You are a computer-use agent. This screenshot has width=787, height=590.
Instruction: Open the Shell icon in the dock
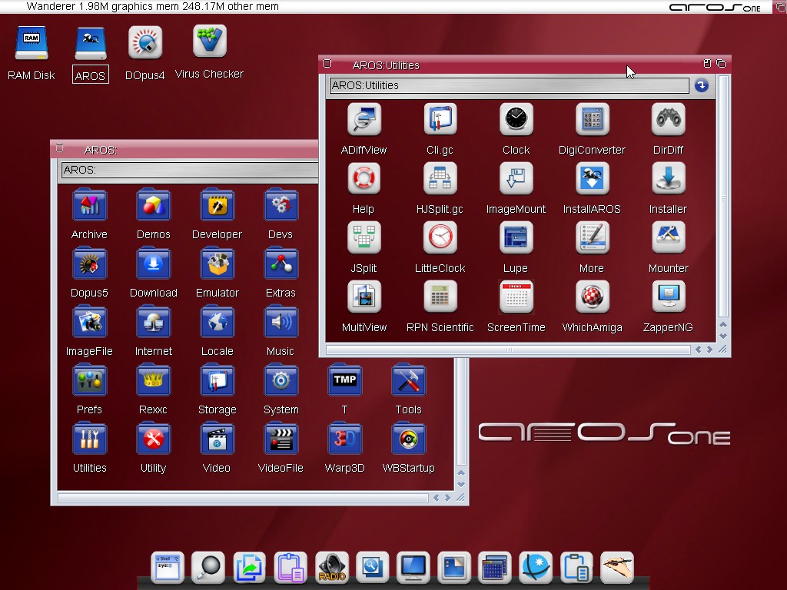[x=168, y=568]
